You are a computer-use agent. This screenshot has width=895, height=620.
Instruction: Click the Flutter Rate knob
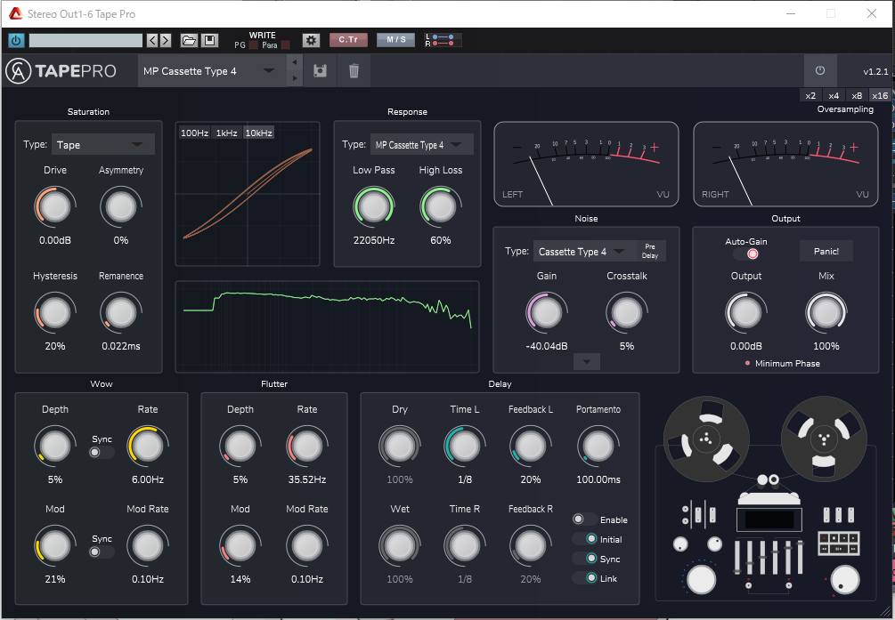(307, 446)
